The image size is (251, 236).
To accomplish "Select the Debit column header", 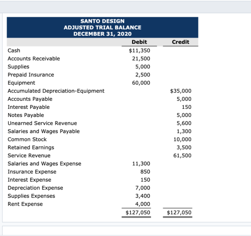I will coord(139,42).
